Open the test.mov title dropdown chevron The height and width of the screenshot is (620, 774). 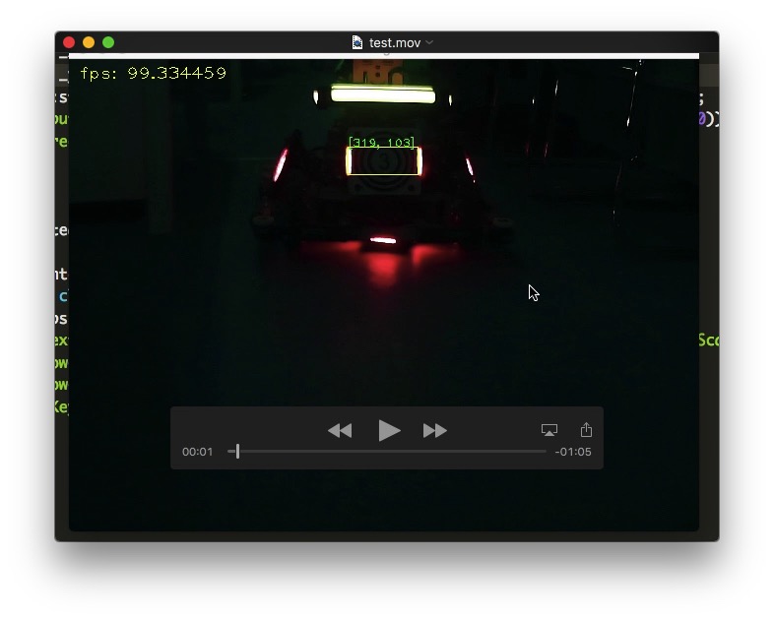pyautogui.click(x=429, y=42)
